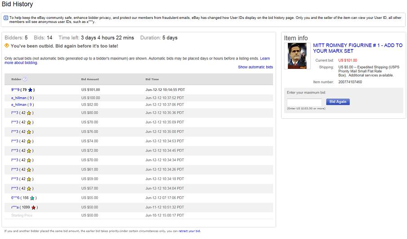Click the yellow star in the US $74.00 row
This screenshot has width=407, height=239.
pos(29,141)
